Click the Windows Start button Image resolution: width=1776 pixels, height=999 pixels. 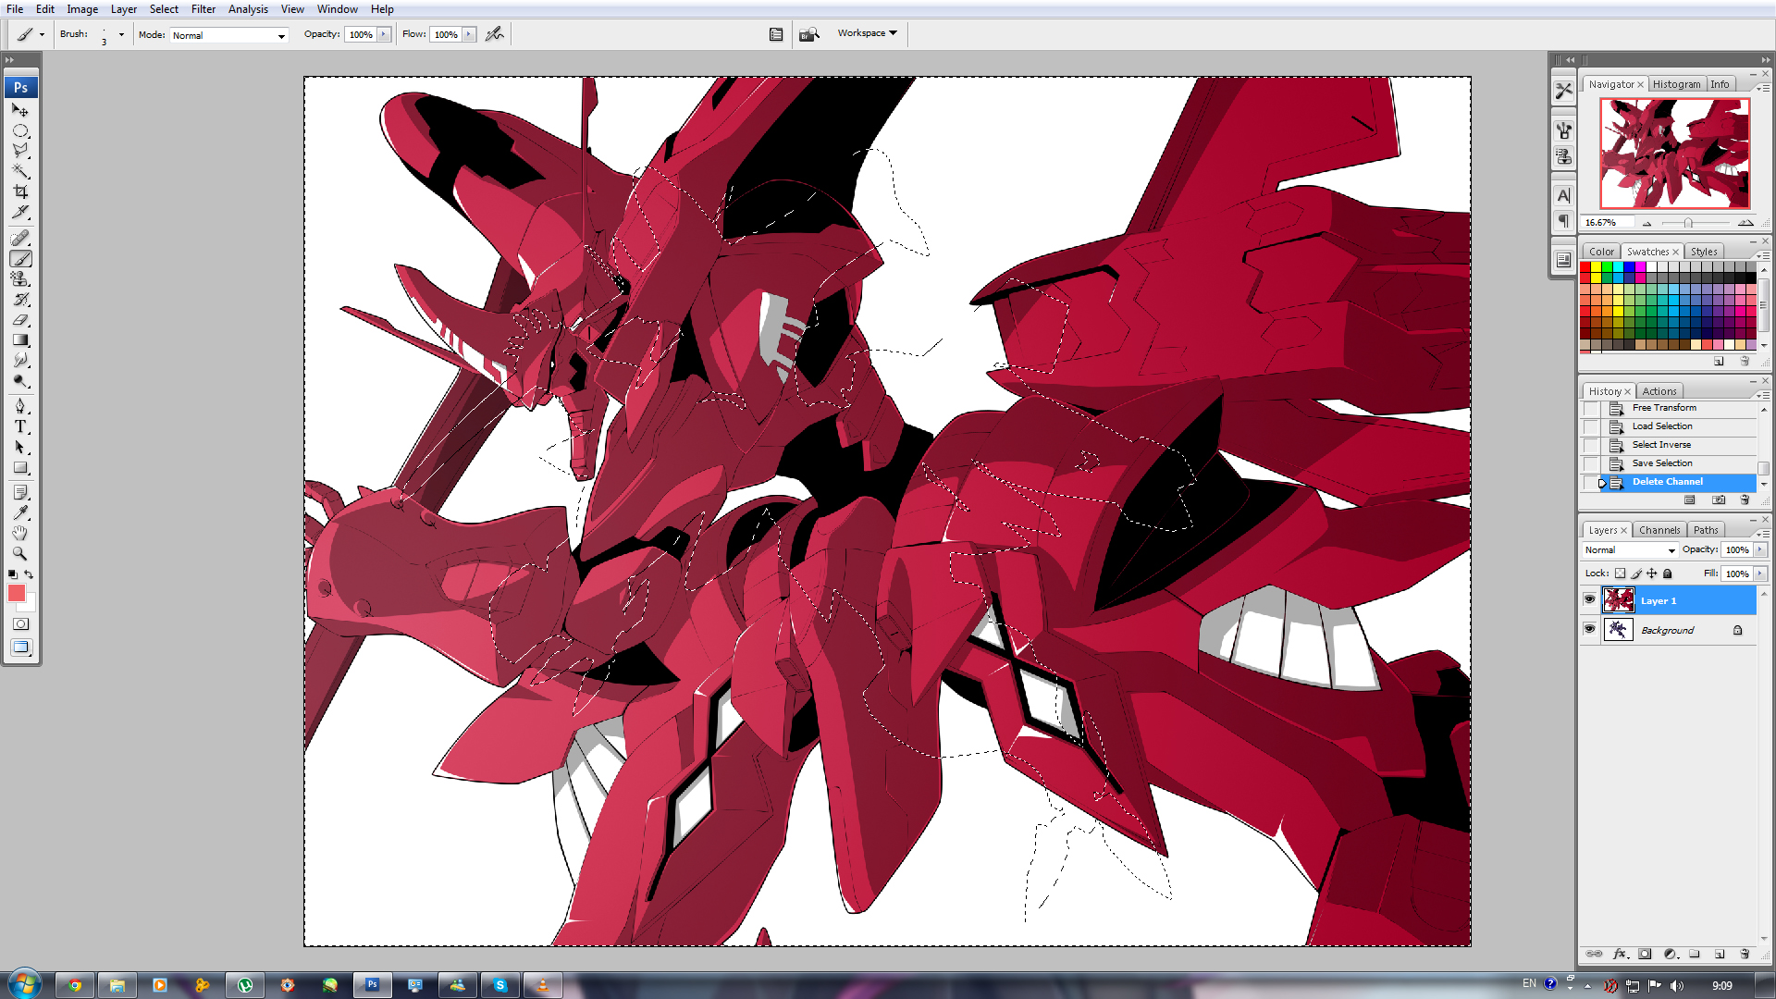tap(23, 984)
